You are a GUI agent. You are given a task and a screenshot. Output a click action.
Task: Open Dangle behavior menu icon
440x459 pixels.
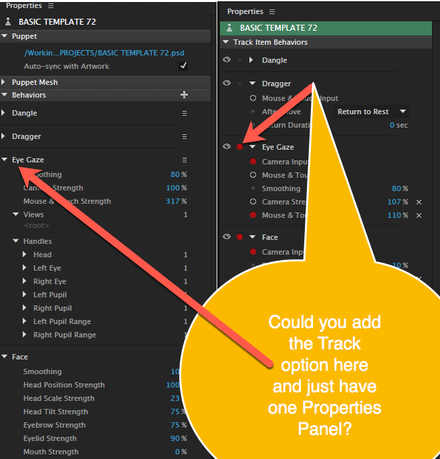(x=185, y=113)
